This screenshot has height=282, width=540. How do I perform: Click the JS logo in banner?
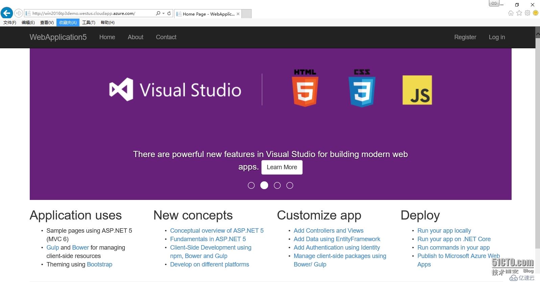417,90
